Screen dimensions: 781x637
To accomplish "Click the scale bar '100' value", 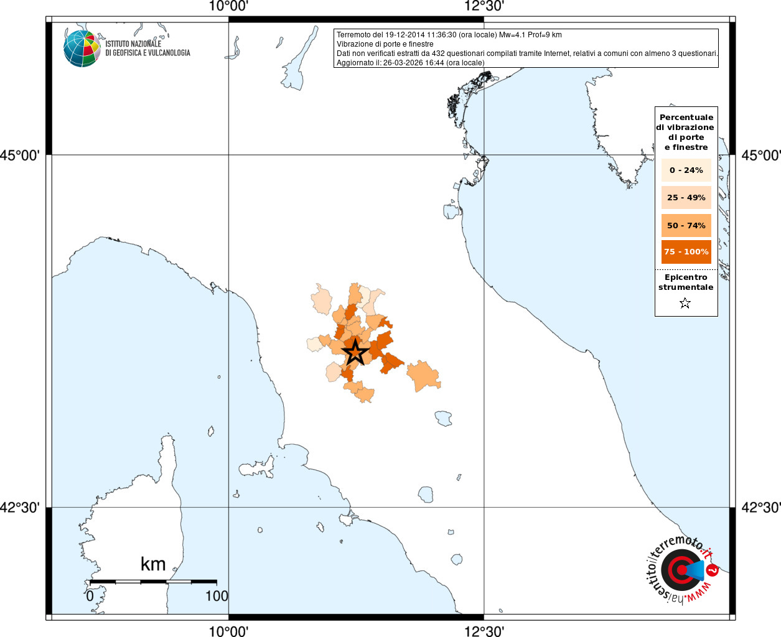I will [x=217, y=596].
